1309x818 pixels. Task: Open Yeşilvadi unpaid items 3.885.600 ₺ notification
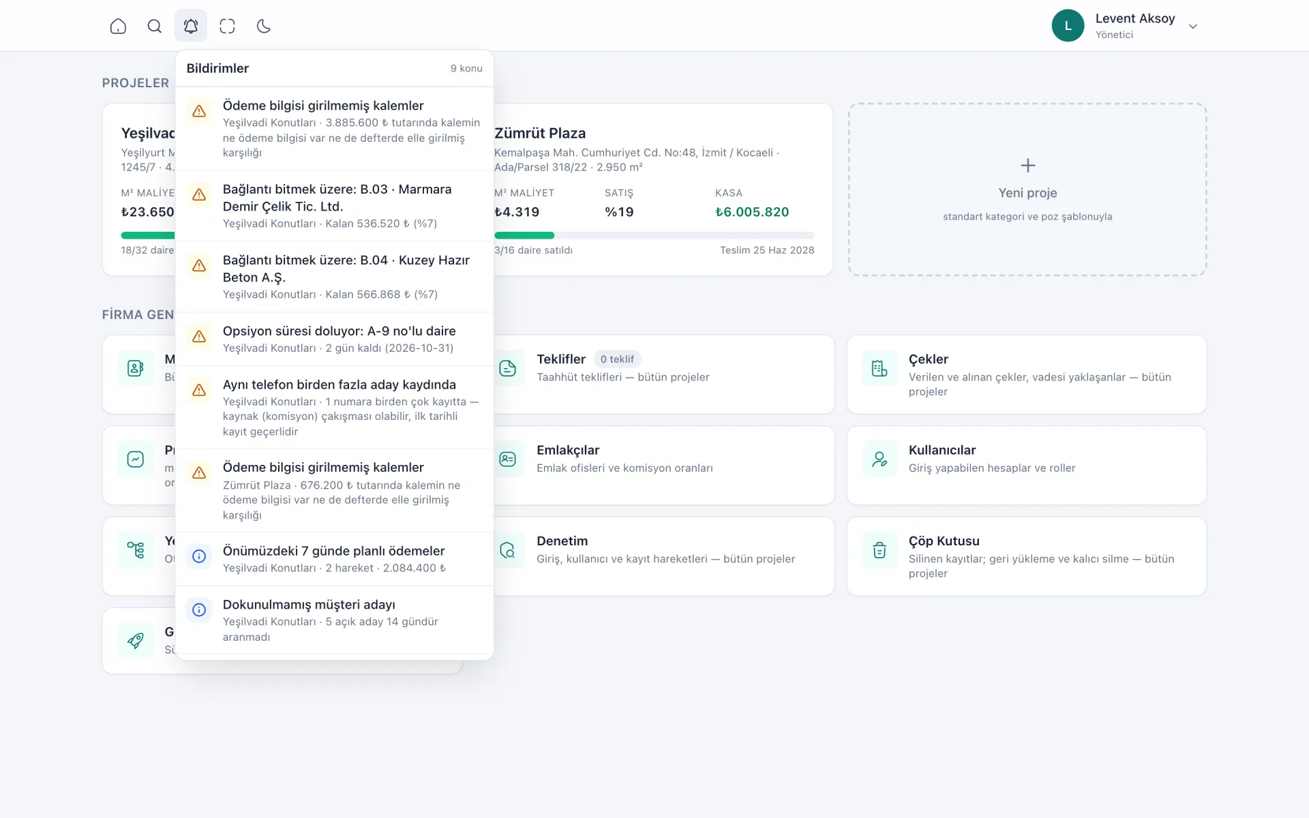tap(334, 129)
